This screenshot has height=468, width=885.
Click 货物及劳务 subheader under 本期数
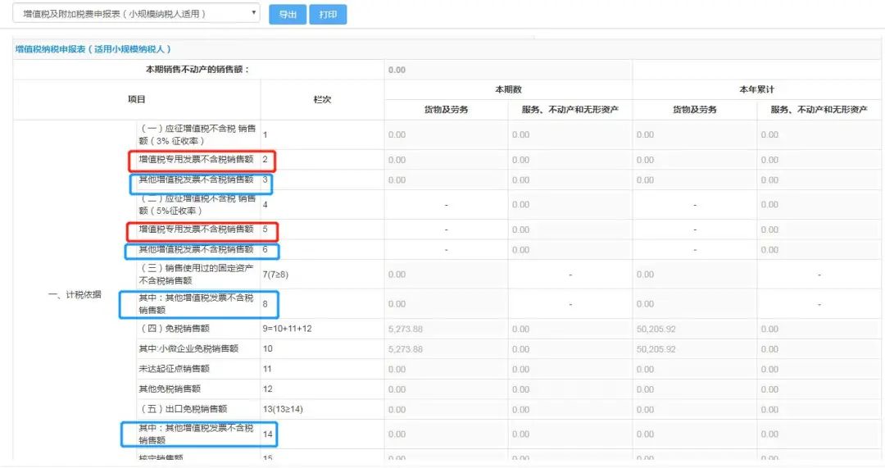pos(446,110)
